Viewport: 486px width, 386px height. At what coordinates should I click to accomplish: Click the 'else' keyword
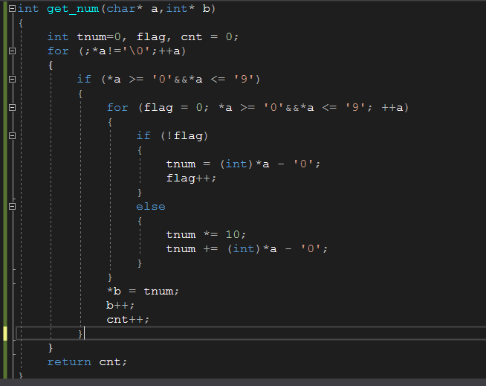tap(151, 207)
